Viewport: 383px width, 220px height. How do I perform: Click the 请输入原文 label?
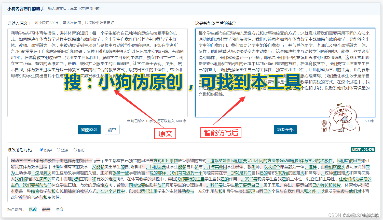click(19, 23)
